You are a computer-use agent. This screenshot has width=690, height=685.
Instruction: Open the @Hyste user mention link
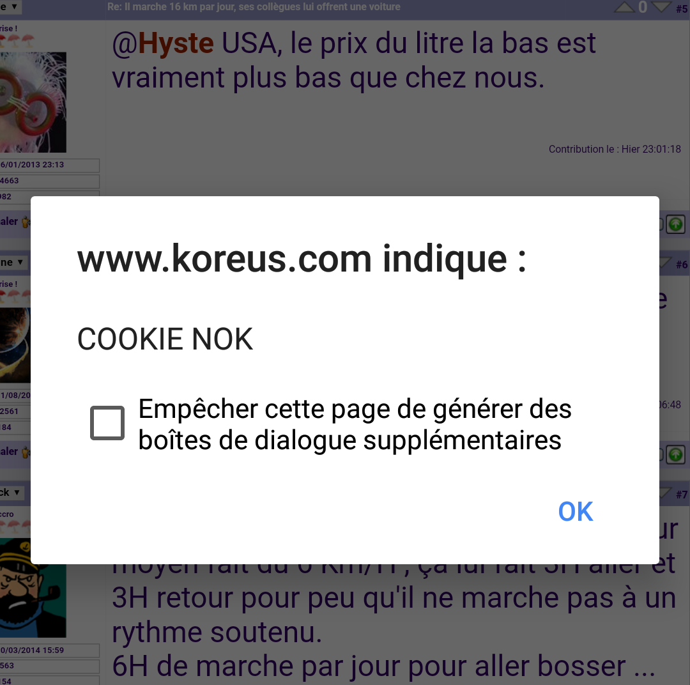(163, 43)
